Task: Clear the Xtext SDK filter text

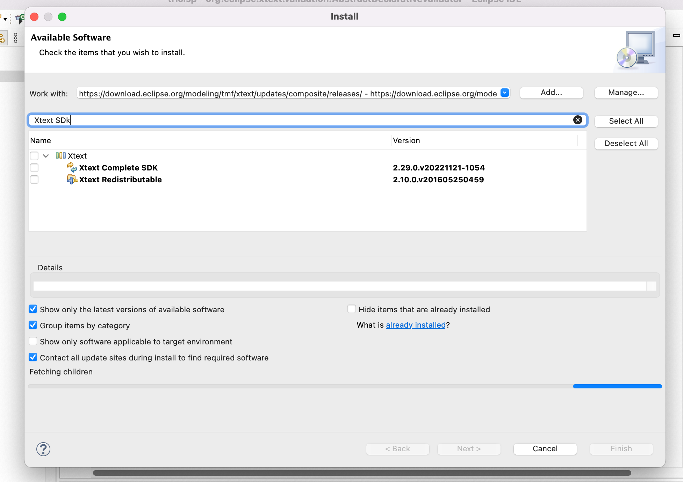Action: (x=578, y=120)
